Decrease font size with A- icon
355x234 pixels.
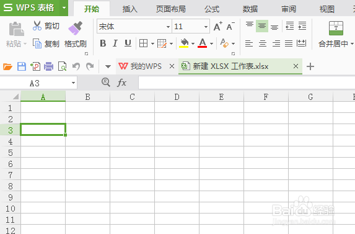230,26
